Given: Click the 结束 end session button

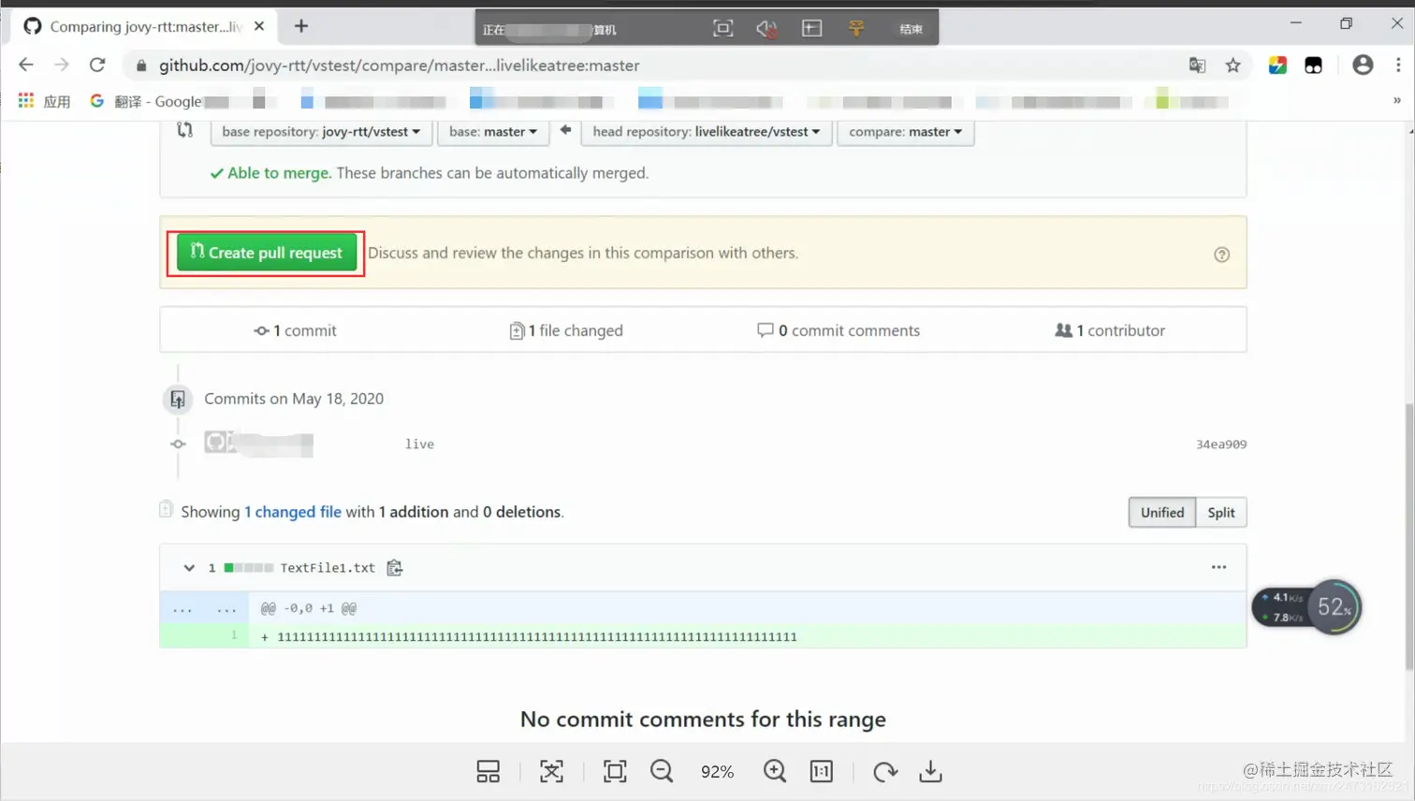Looking at the screenshot, I should click(x=911, y=29).
